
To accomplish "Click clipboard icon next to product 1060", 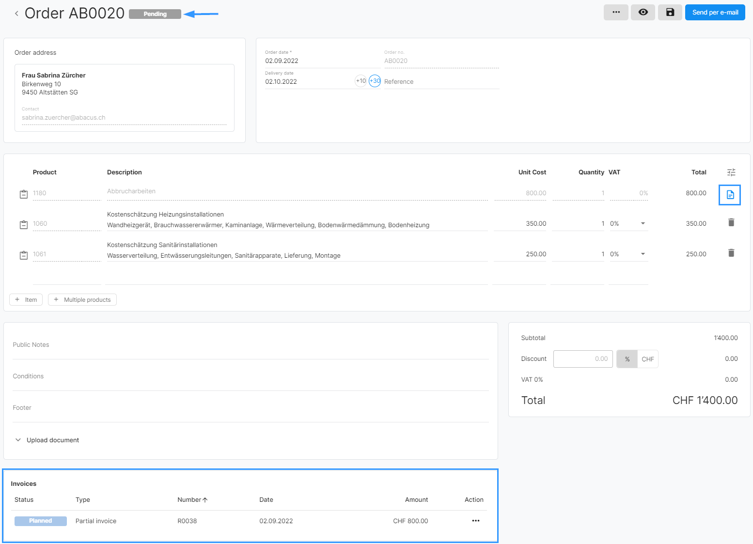I will pos(24,225).
